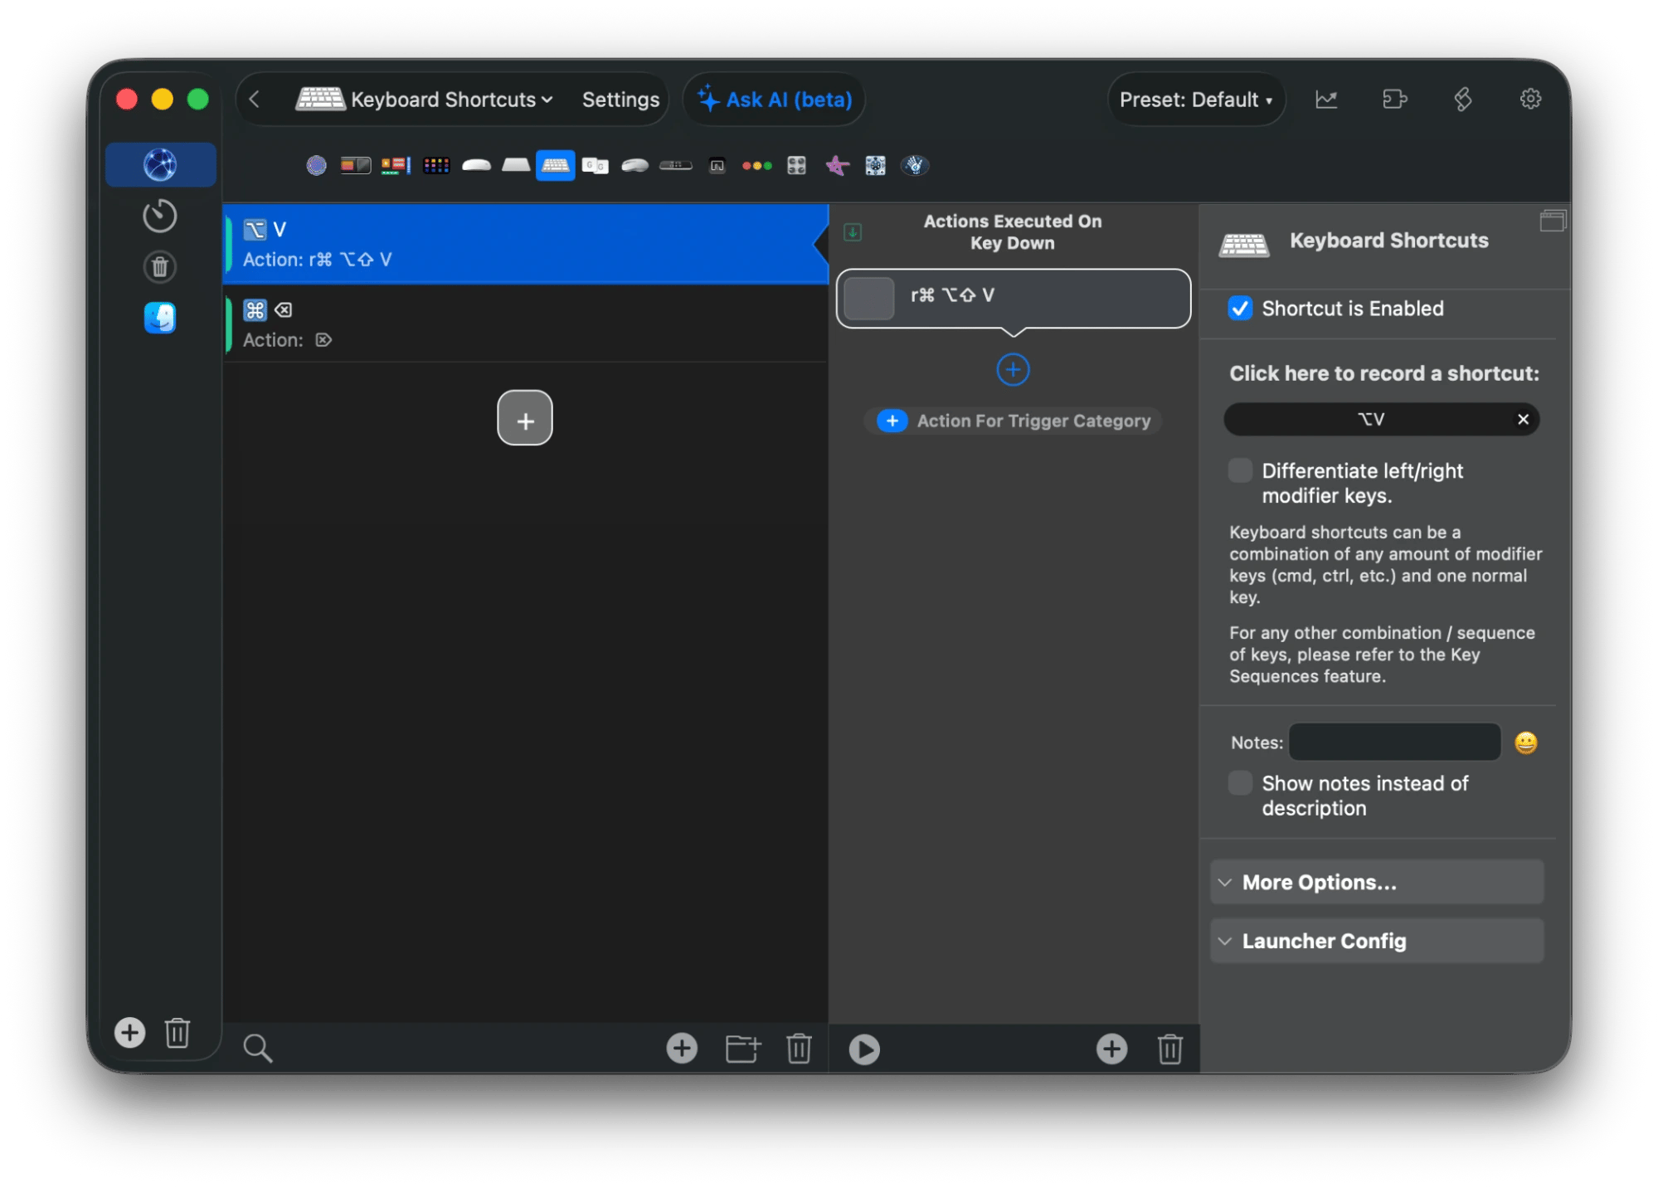The width and height of the screenshot is (1658, 1188).
Task: Click the search magnifier below trigger list
Action: coord(257,1048)
